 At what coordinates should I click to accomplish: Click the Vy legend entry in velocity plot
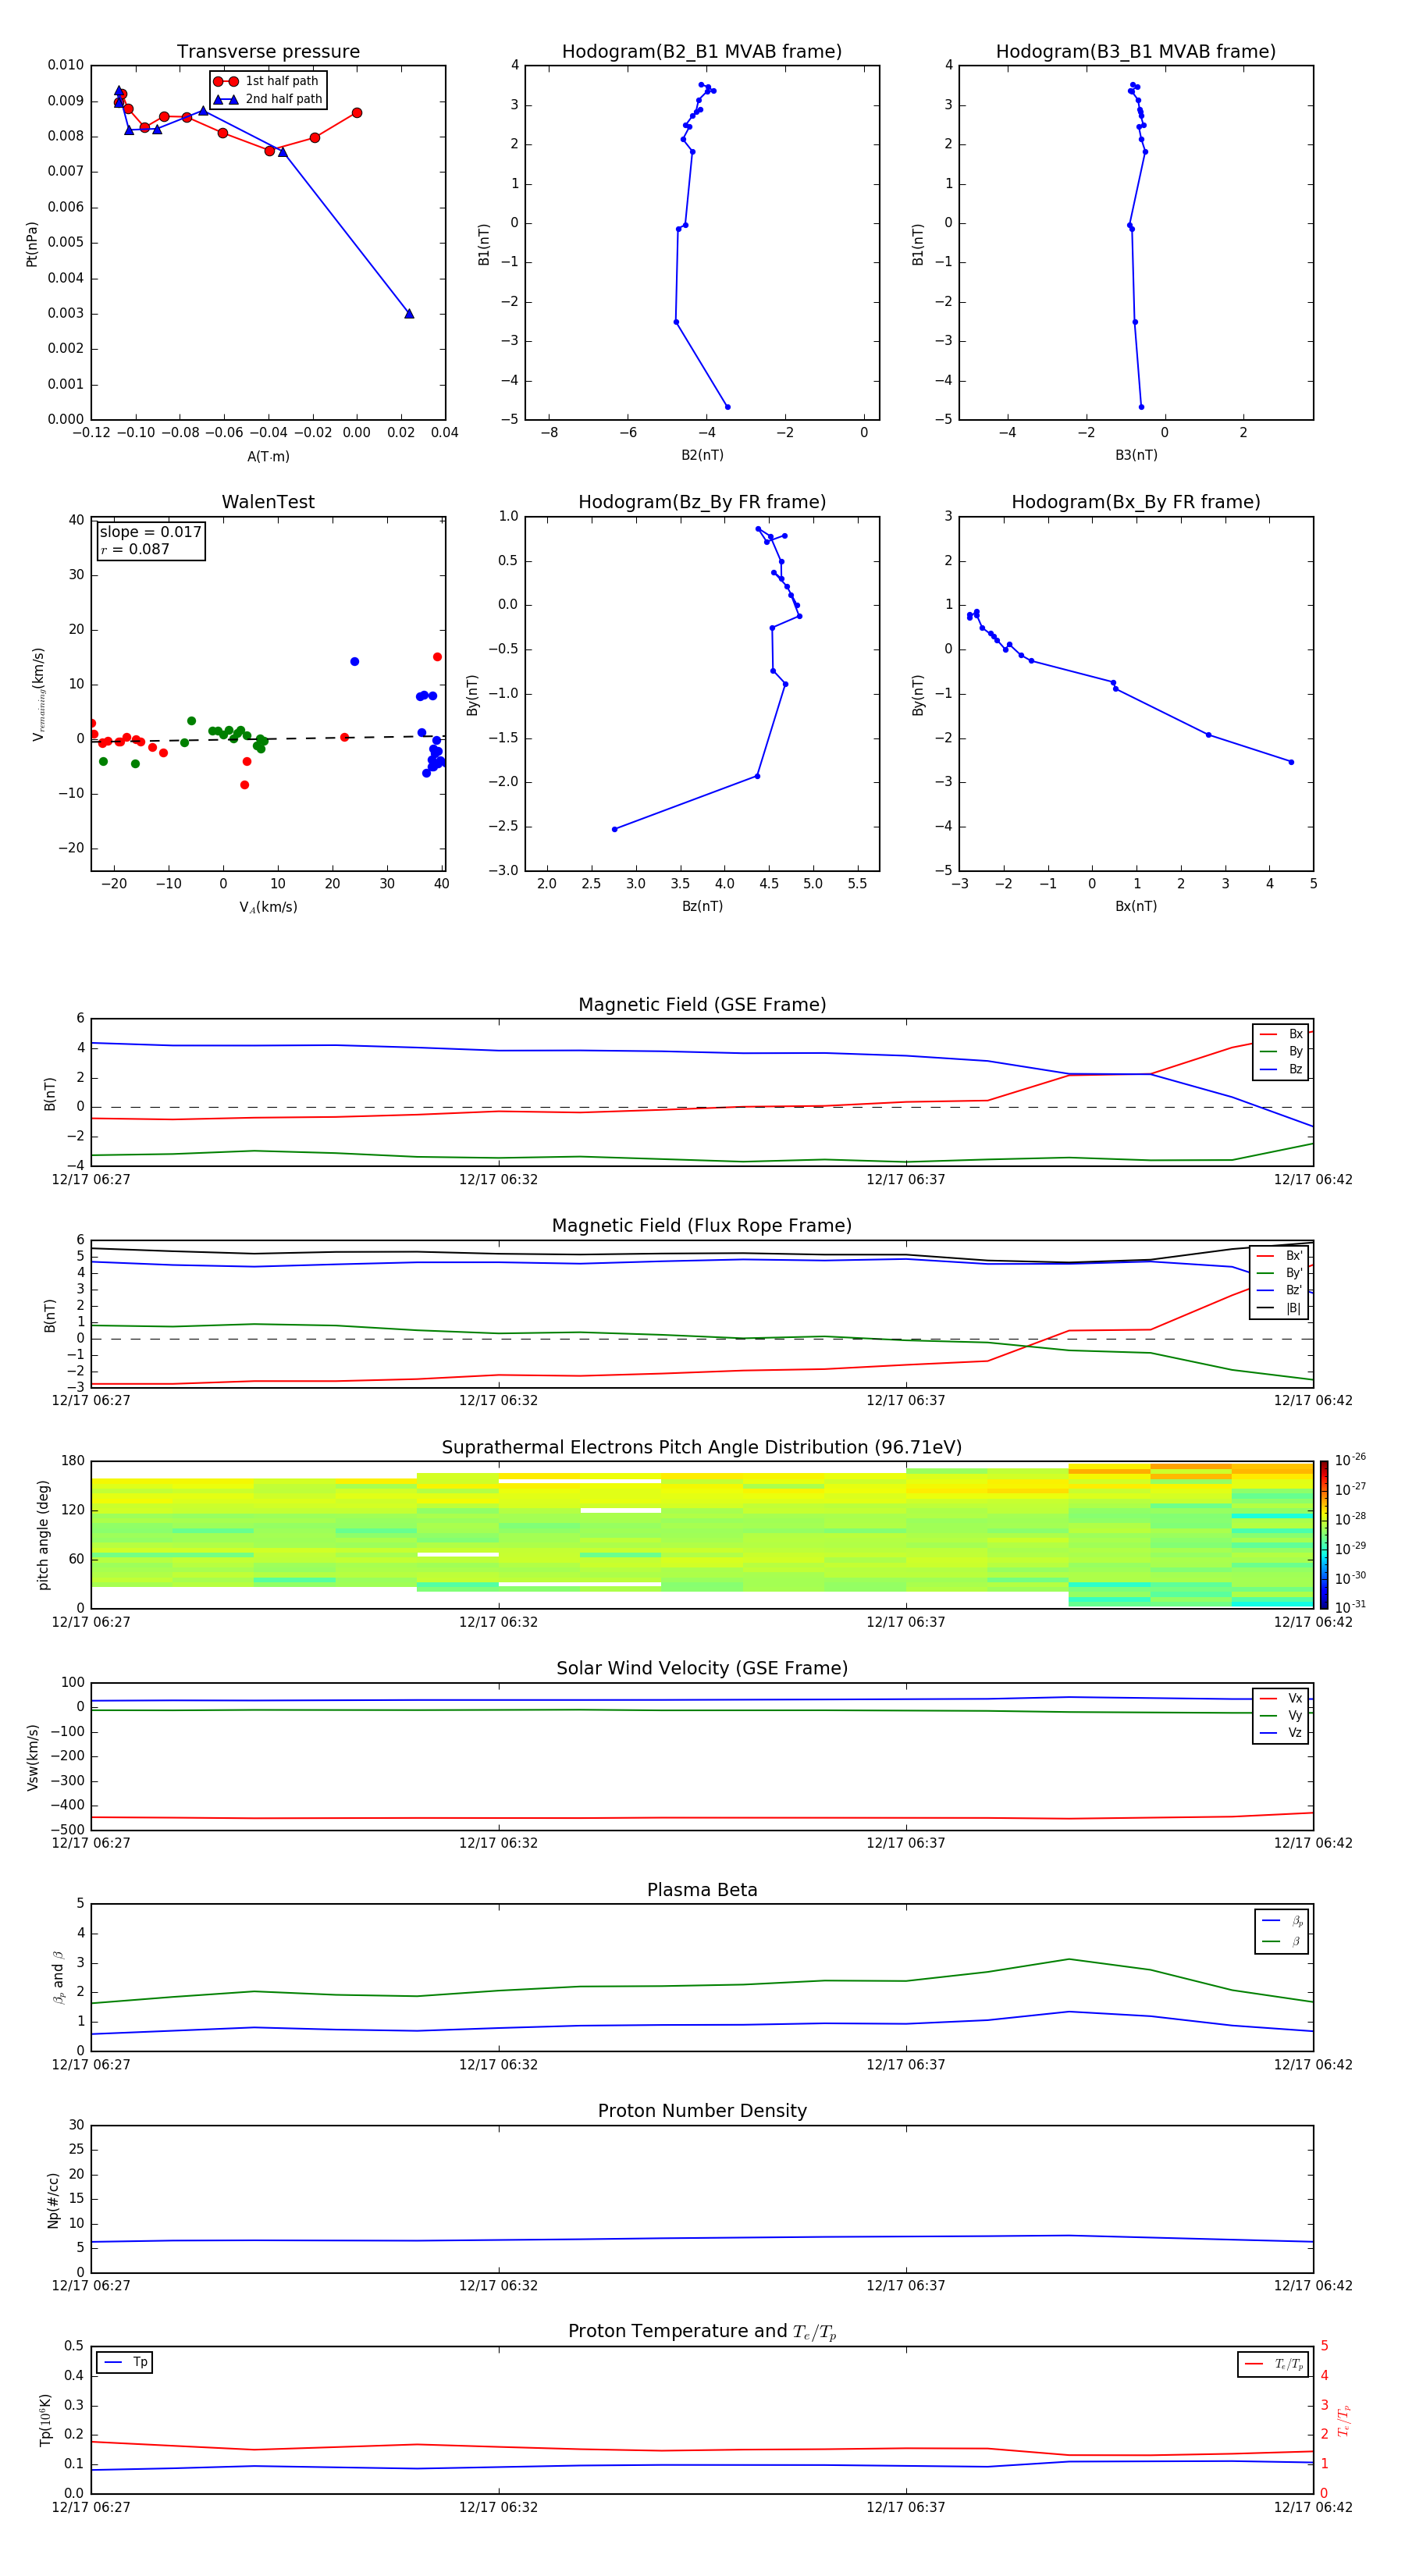click(x=1281, y=1715)
